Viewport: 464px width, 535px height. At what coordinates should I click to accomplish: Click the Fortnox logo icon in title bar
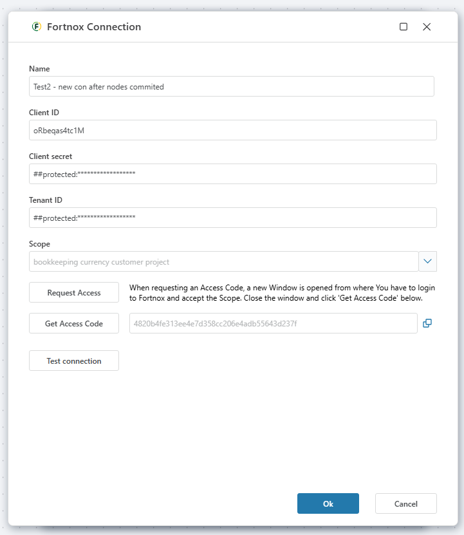tap(36, 27)
